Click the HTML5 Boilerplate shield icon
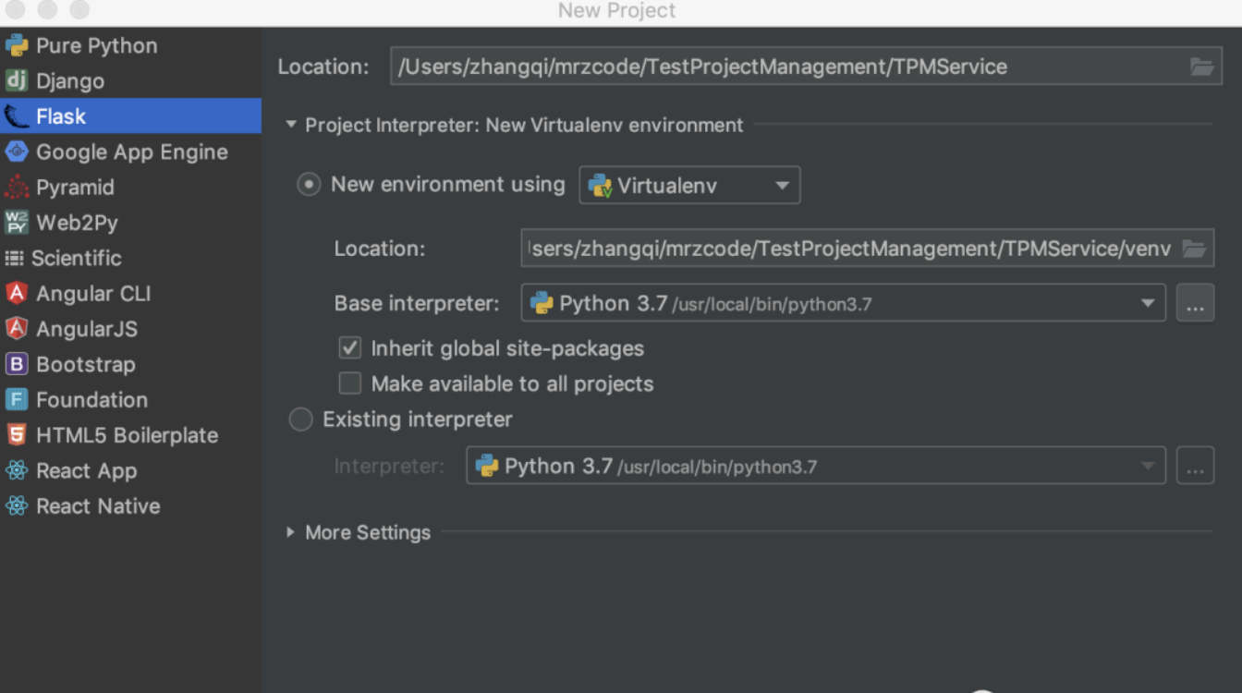The height and width of the screenshot is (693, 1242). pos(16,435)
